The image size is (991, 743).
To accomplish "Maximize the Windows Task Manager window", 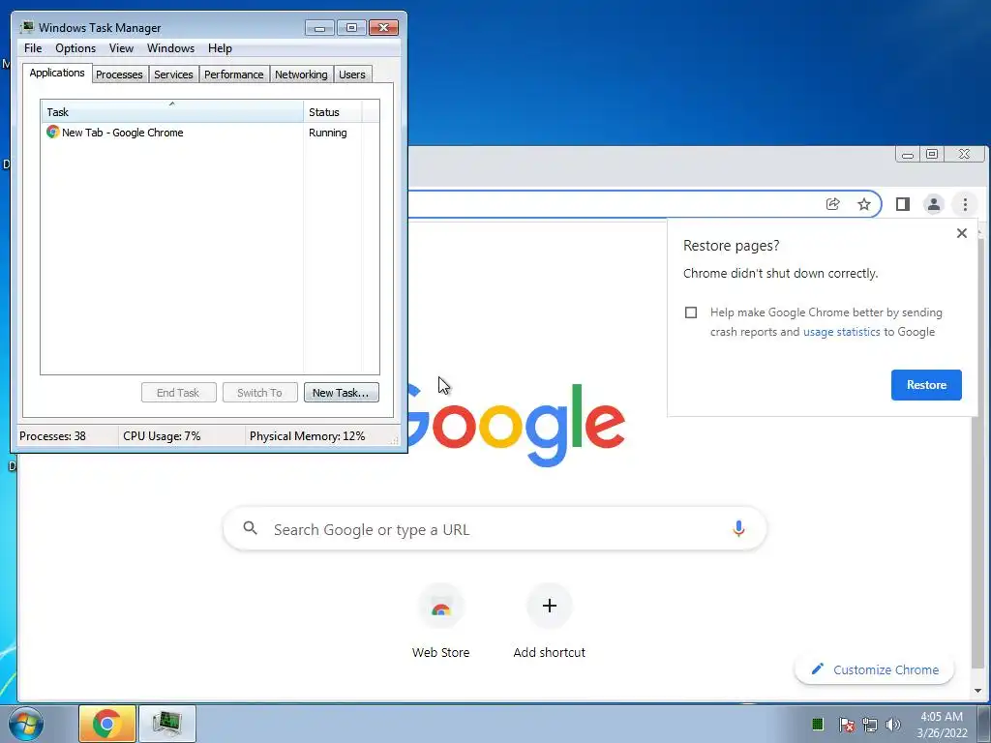I will pos(351,28).
